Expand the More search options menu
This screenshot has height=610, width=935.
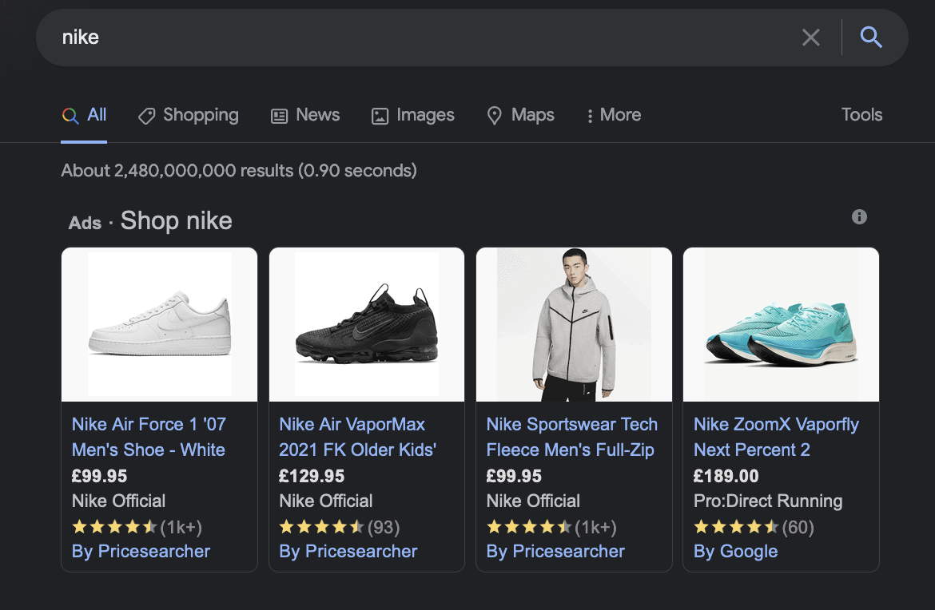[614, 115]
